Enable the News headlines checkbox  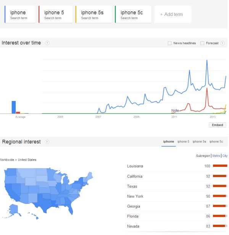[x=169, y=43]
